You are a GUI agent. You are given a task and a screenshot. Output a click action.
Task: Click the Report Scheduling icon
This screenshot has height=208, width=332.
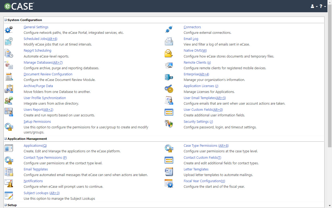pyautogui.click(x=9, y=53)
